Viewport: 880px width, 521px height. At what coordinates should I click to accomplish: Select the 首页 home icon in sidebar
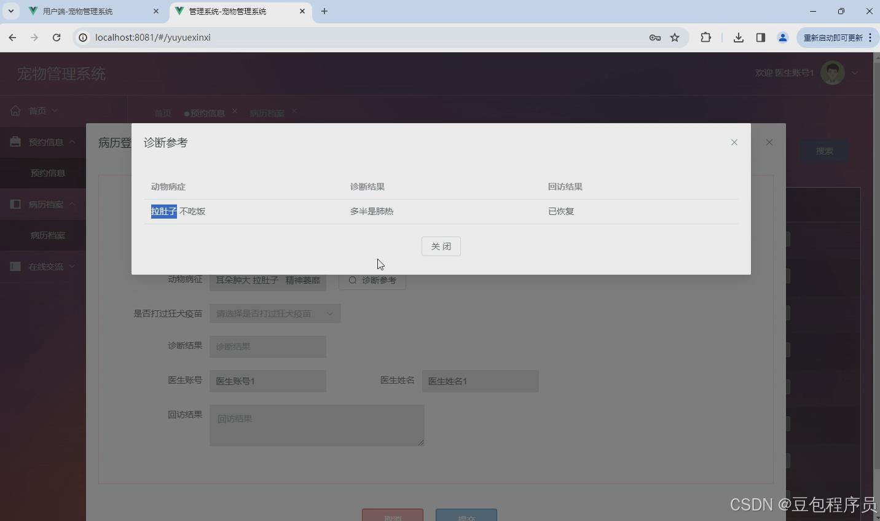(x=15, y=111)
